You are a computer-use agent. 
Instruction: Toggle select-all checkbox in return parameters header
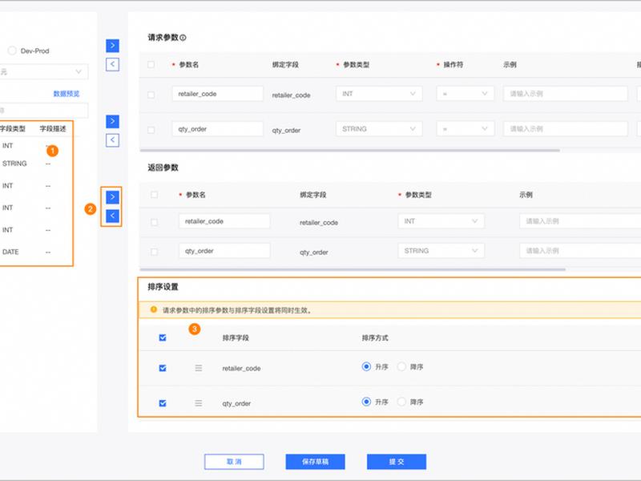[154, 195]
